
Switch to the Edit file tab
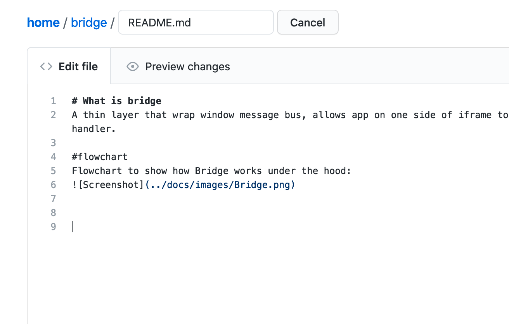pyautogui.click(x=69, y=66)
